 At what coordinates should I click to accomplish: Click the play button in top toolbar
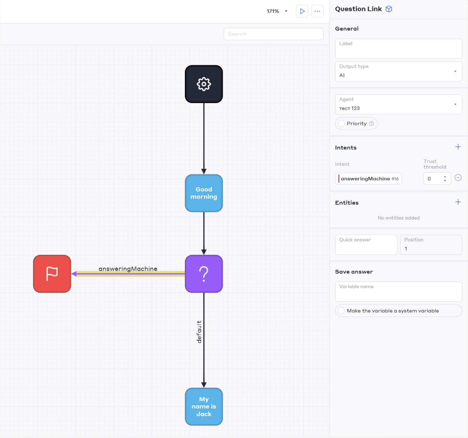pyautogui.click(x=302, y=11)
